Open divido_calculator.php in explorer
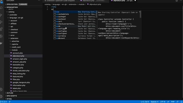The width and height of the screenshot is (183, 103). pos(21,71)
